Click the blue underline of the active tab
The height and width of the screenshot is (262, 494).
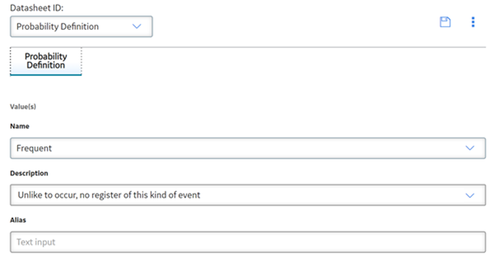point(46,75)
